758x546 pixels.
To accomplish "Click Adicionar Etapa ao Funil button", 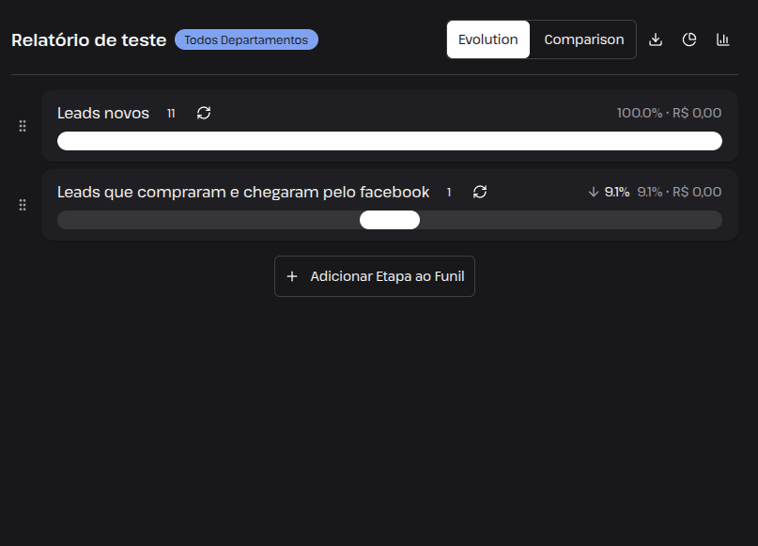I will click(375, 276).
